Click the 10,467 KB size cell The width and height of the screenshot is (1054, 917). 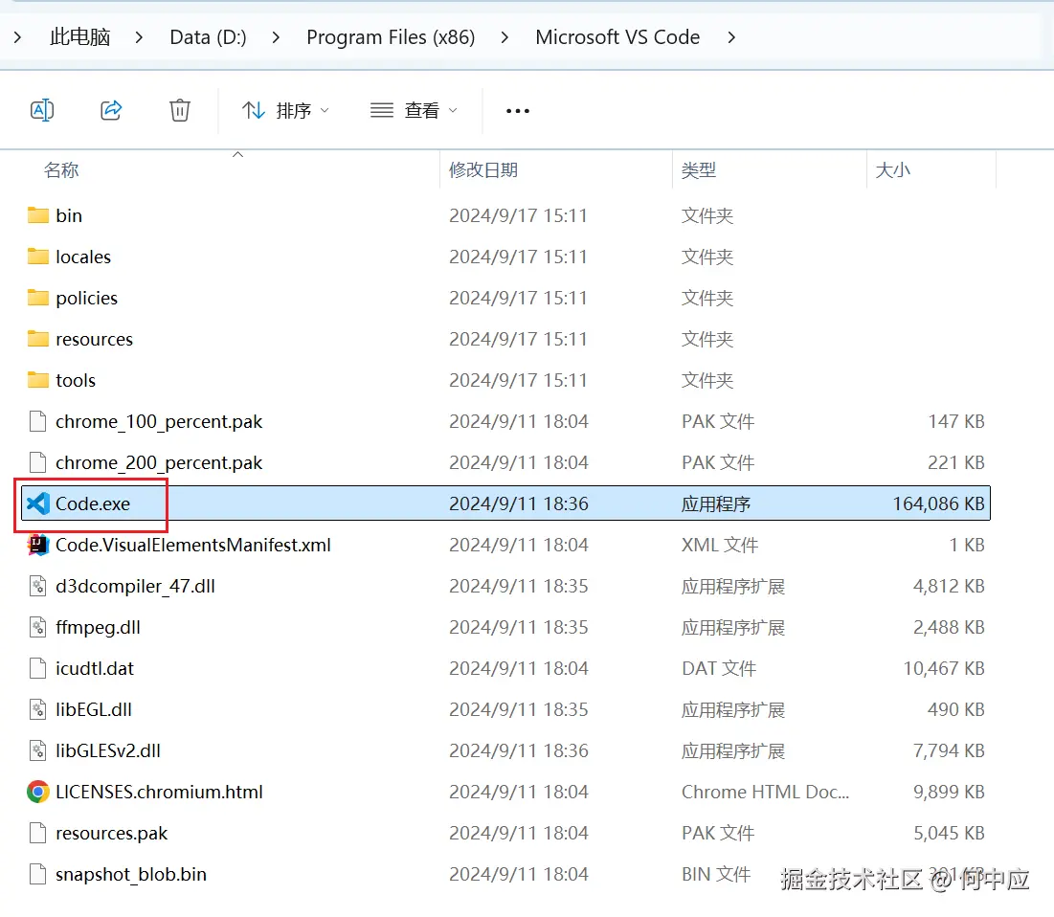click(944, 668)
